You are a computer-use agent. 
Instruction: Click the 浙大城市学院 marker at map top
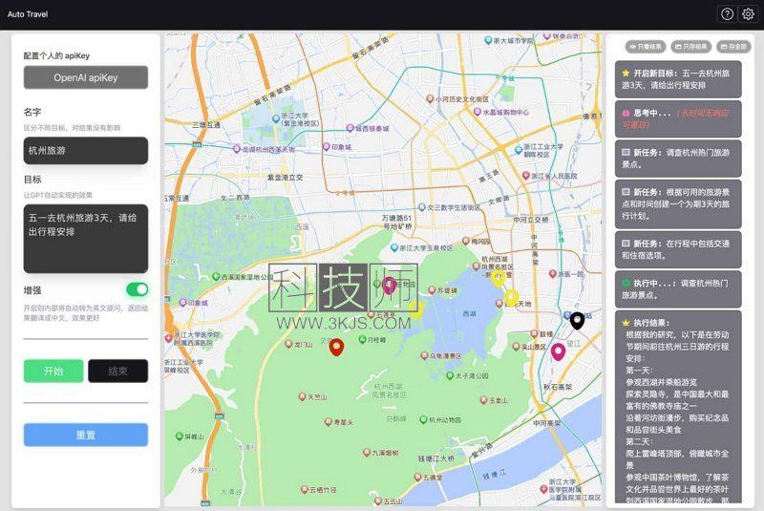tap(488, 40)
